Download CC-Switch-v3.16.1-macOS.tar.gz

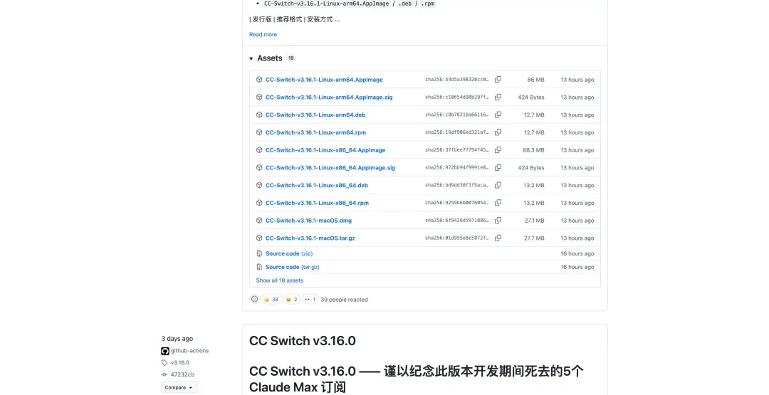[310, 238]
